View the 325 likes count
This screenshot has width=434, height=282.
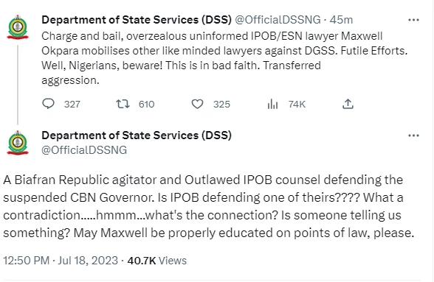click(221, 105)
